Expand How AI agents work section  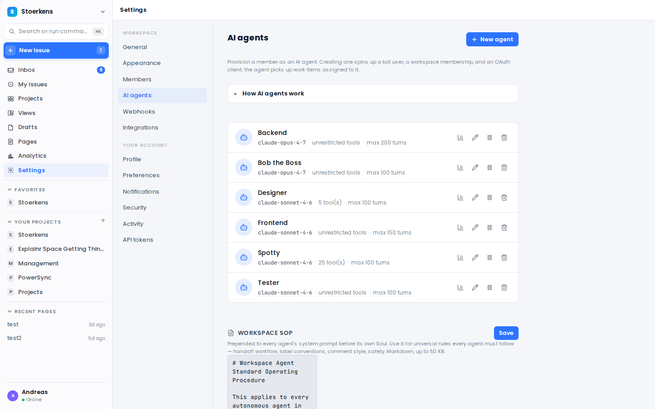tap(373, 94)
